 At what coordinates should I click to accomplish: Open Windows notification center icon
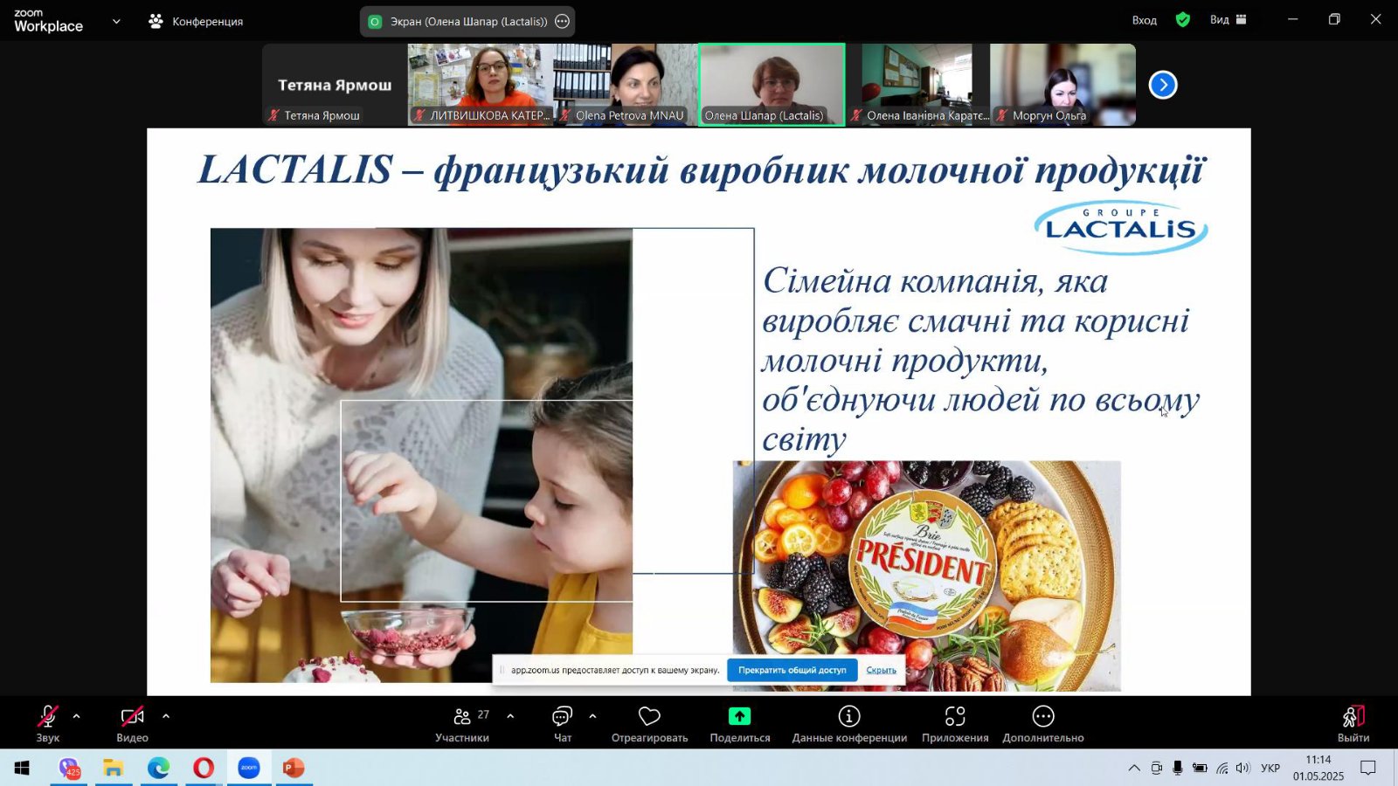1368,769
